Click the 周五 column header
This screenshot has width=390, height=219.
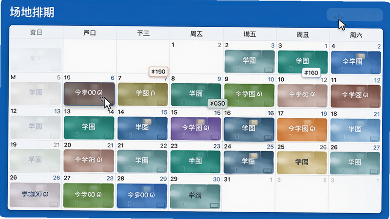click(196, 34)
